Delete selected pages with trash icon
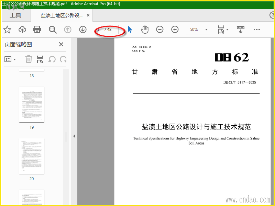This screenshot has height=206, width=275. (x=29, y=59)
